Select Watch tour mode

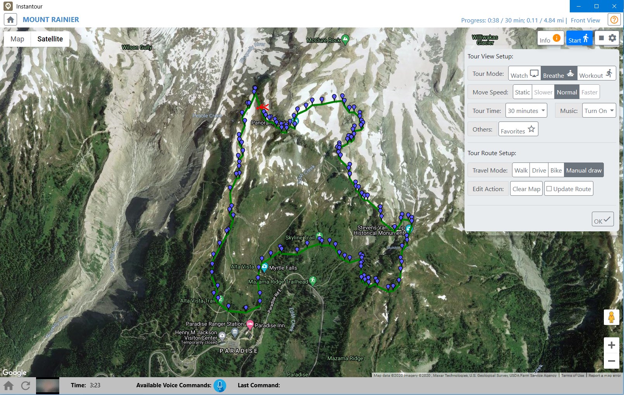[525, 74]
